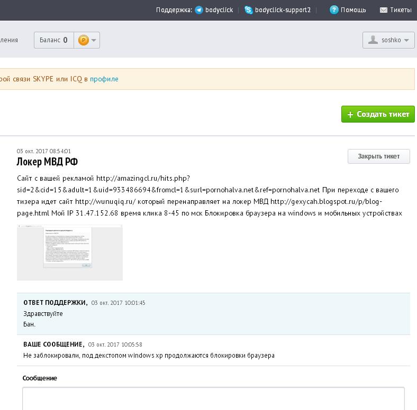Viewport: 417px width, 410px height.
Task: Focus the Сообщение message text field
Action: (213, 398)
